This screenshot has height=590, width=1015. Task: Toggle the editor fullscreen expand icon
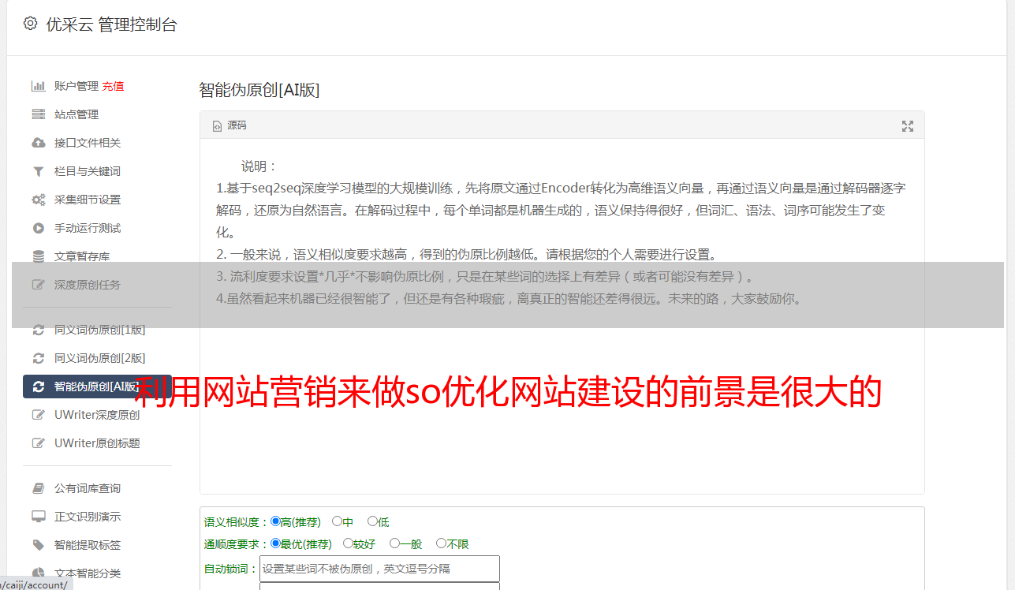pos(908,126)
